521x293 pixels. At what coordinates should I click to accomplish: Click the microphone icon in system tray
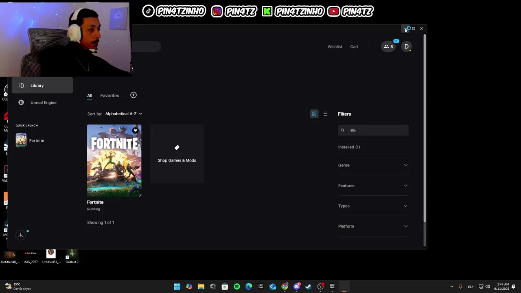pos(460,286)
